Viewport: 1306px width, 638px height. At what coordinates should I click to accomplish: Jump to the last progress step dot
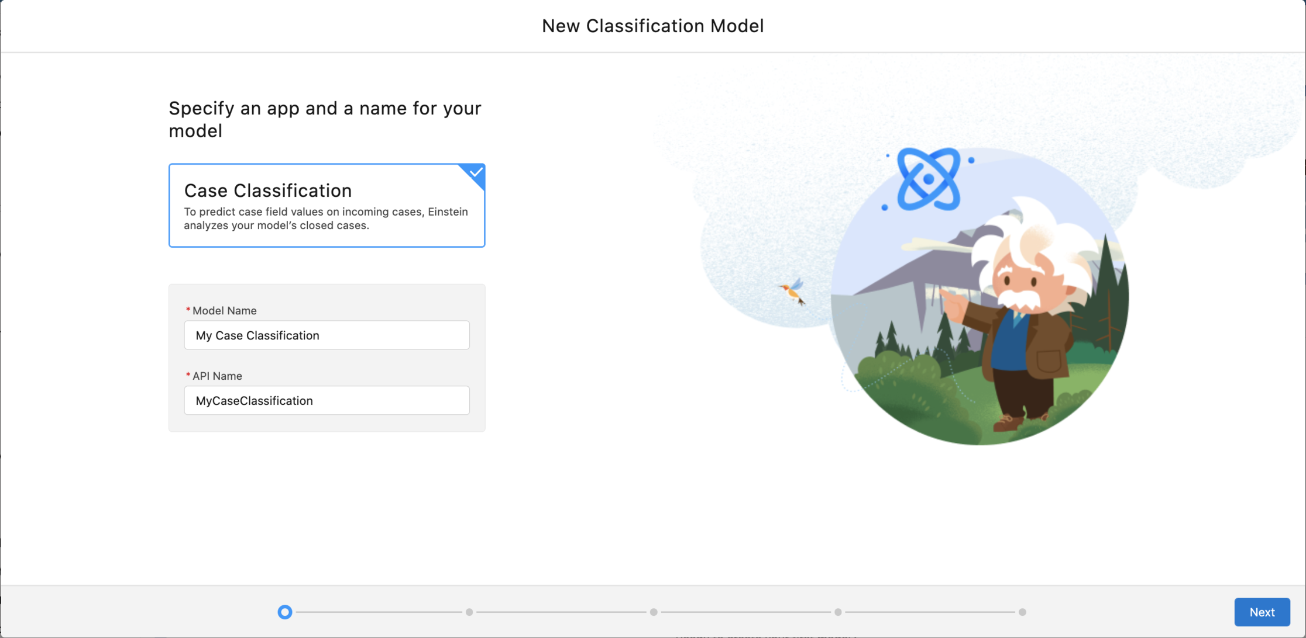1022,612
